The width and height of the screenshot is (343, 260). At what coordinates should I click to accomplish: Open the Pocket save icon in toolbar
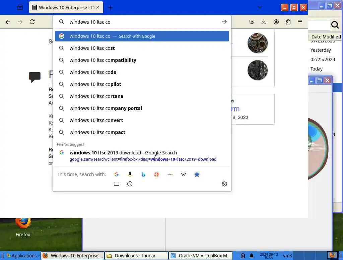(252, 22)
